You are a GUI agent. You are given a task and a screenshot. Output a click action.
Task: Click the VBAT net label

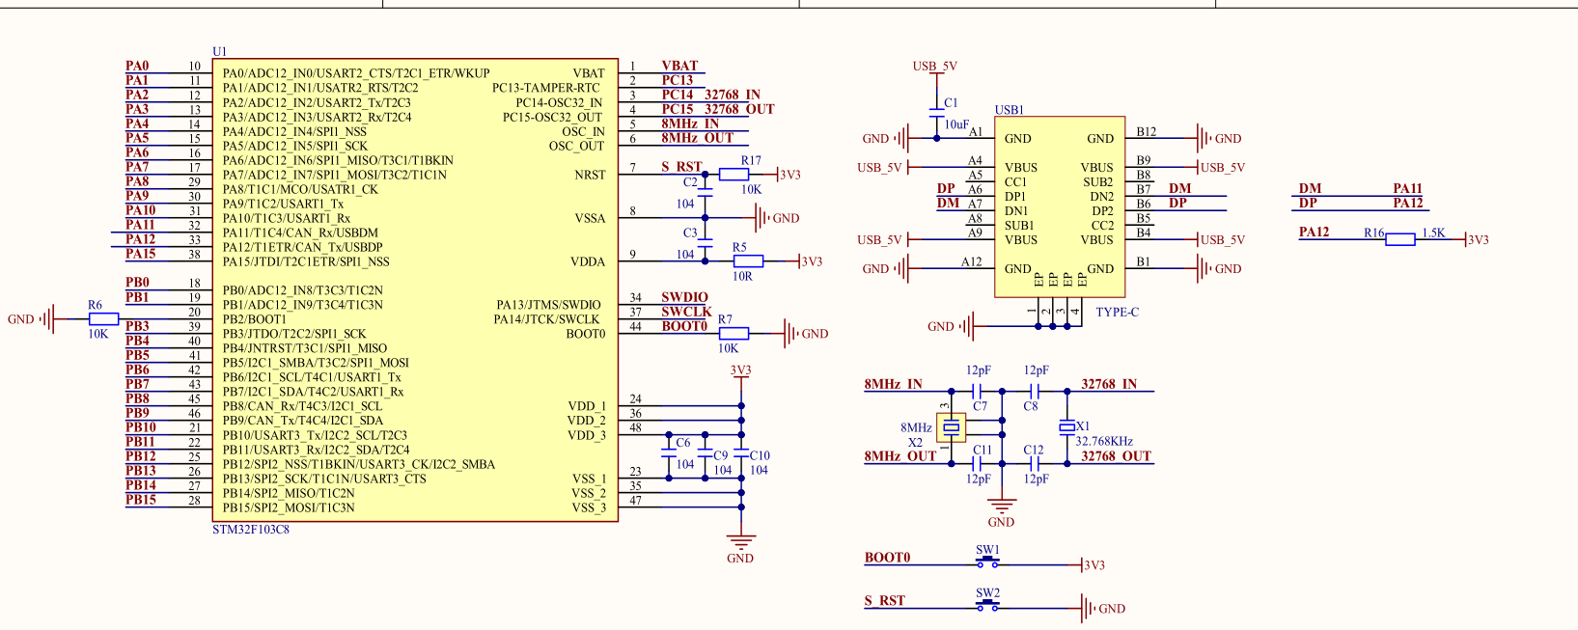(x=679, y=66)
